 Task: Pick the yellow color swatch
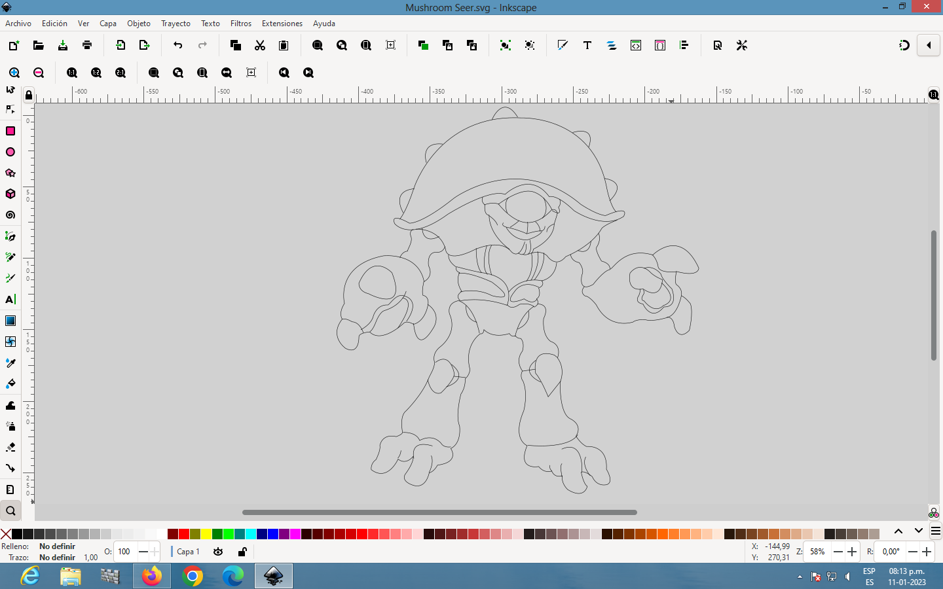point(206,534)
